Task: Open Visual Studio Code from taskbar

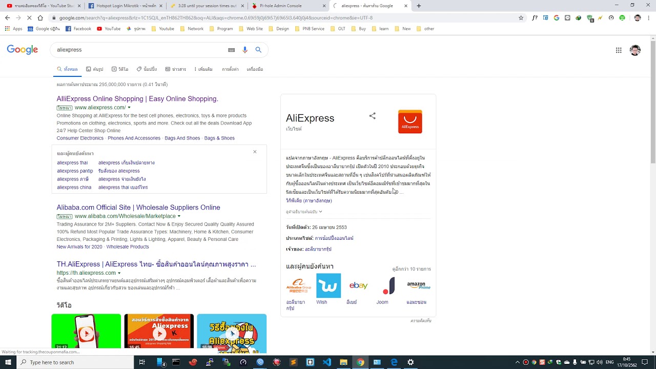Action: point(327,362)
